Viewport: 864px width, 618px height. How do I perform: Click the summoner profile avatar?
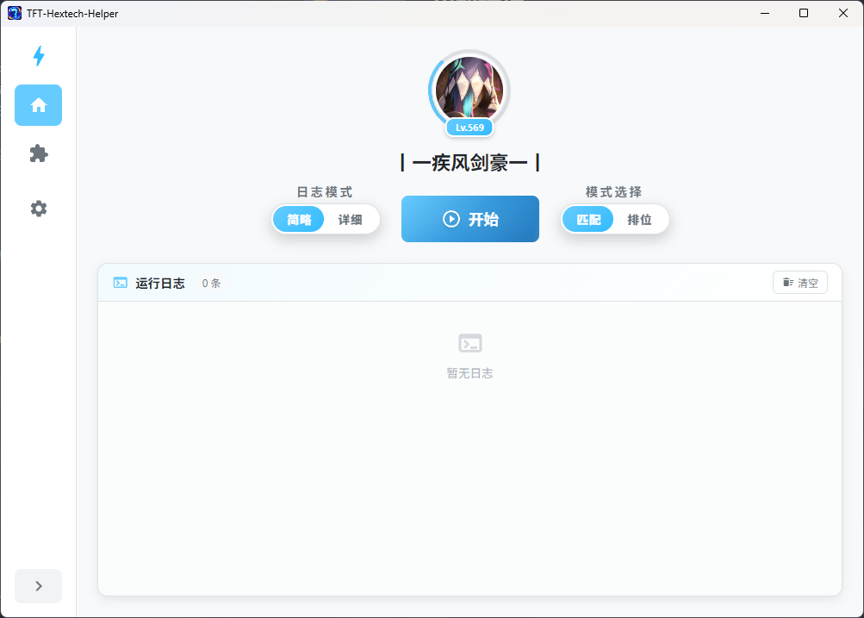tap(469, 89)
